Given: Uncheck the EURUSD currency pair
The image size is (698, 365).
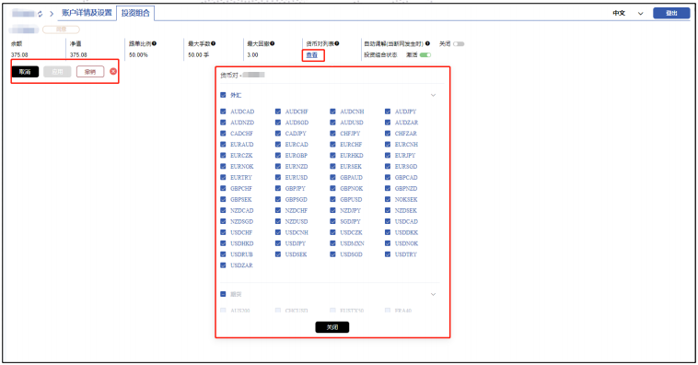Looking at the screenshot, I should point(278,177).
